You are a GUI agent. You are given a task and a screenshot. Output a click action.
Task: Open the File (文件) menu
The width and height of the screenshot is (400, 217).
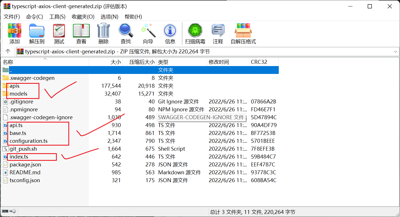click(x=12, y=17)
